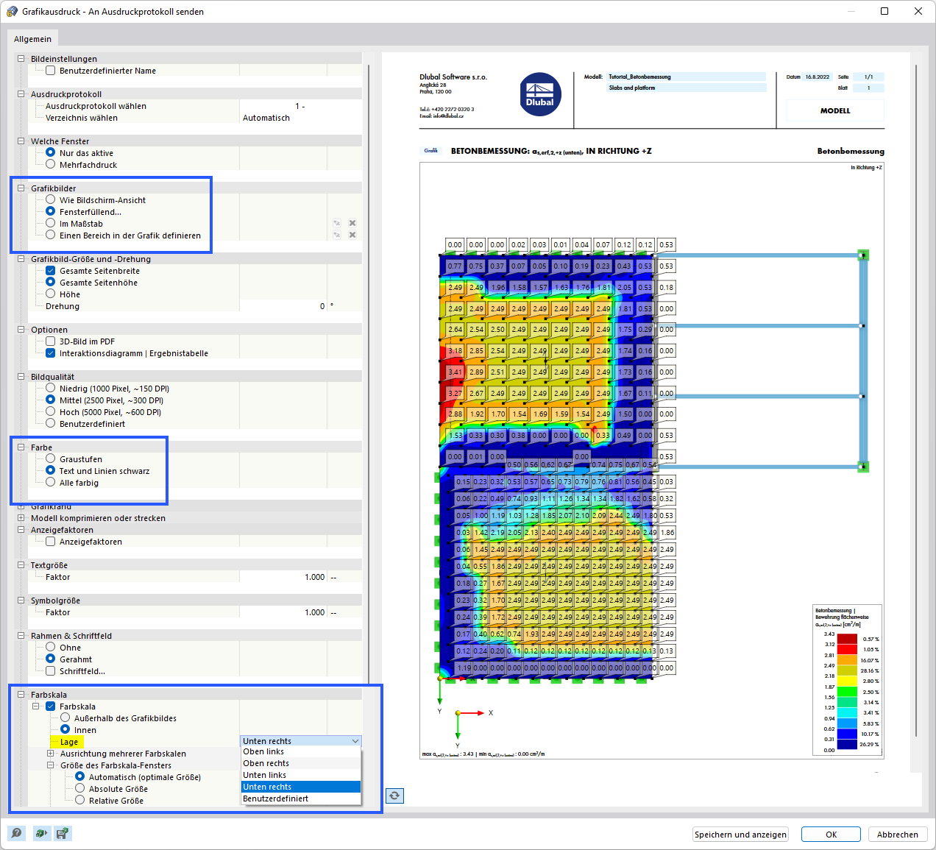Click pick icon in Einen Bereich definieren row
The width and height of the screenshot is (936, 850).
(337, 235)
